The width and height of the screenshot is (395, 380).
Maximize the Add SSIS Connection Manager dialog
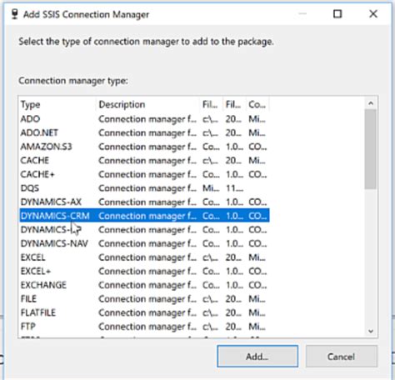(x=337, y=14)
